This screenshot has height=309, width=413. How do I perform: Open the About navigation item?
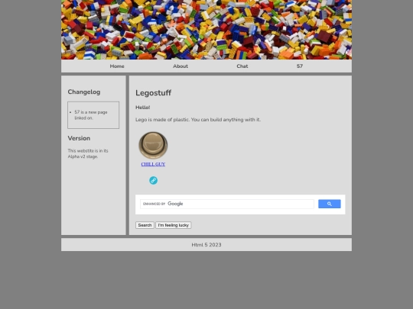pyautogui.click(x=180, y=66)
